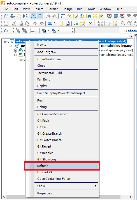Click the background color B swatch
This screenshot has height=200, width=137.
pyautogui.click(x=54, y=31)
